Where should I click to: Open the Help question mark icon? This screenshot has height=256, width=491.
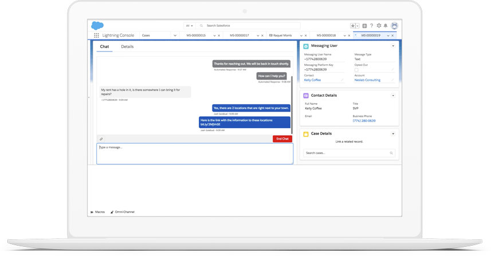click(371, 26)
